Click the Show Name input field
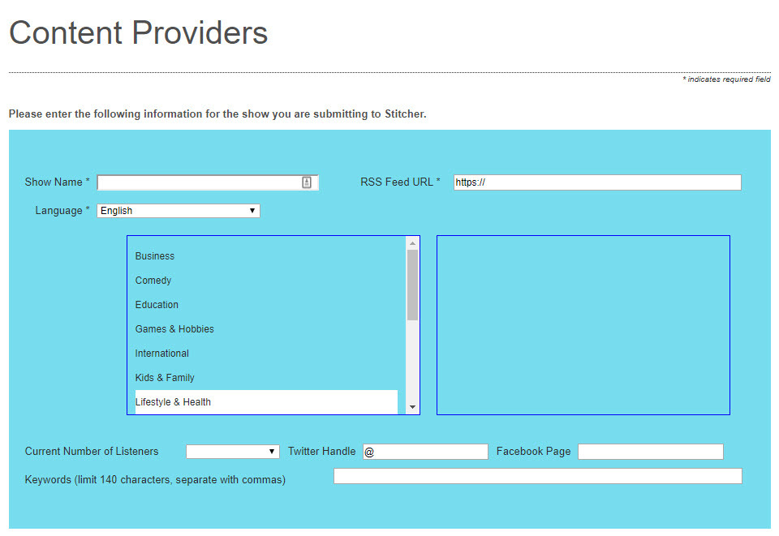This screenshot has width=779, height=536. click(208, 182)
